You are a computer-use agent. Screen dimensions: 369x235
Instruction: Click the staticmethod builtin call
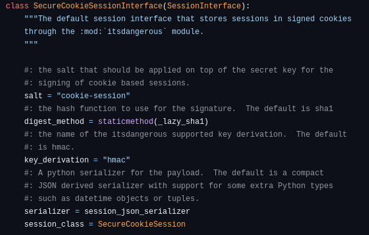click(x=126, y=121)
